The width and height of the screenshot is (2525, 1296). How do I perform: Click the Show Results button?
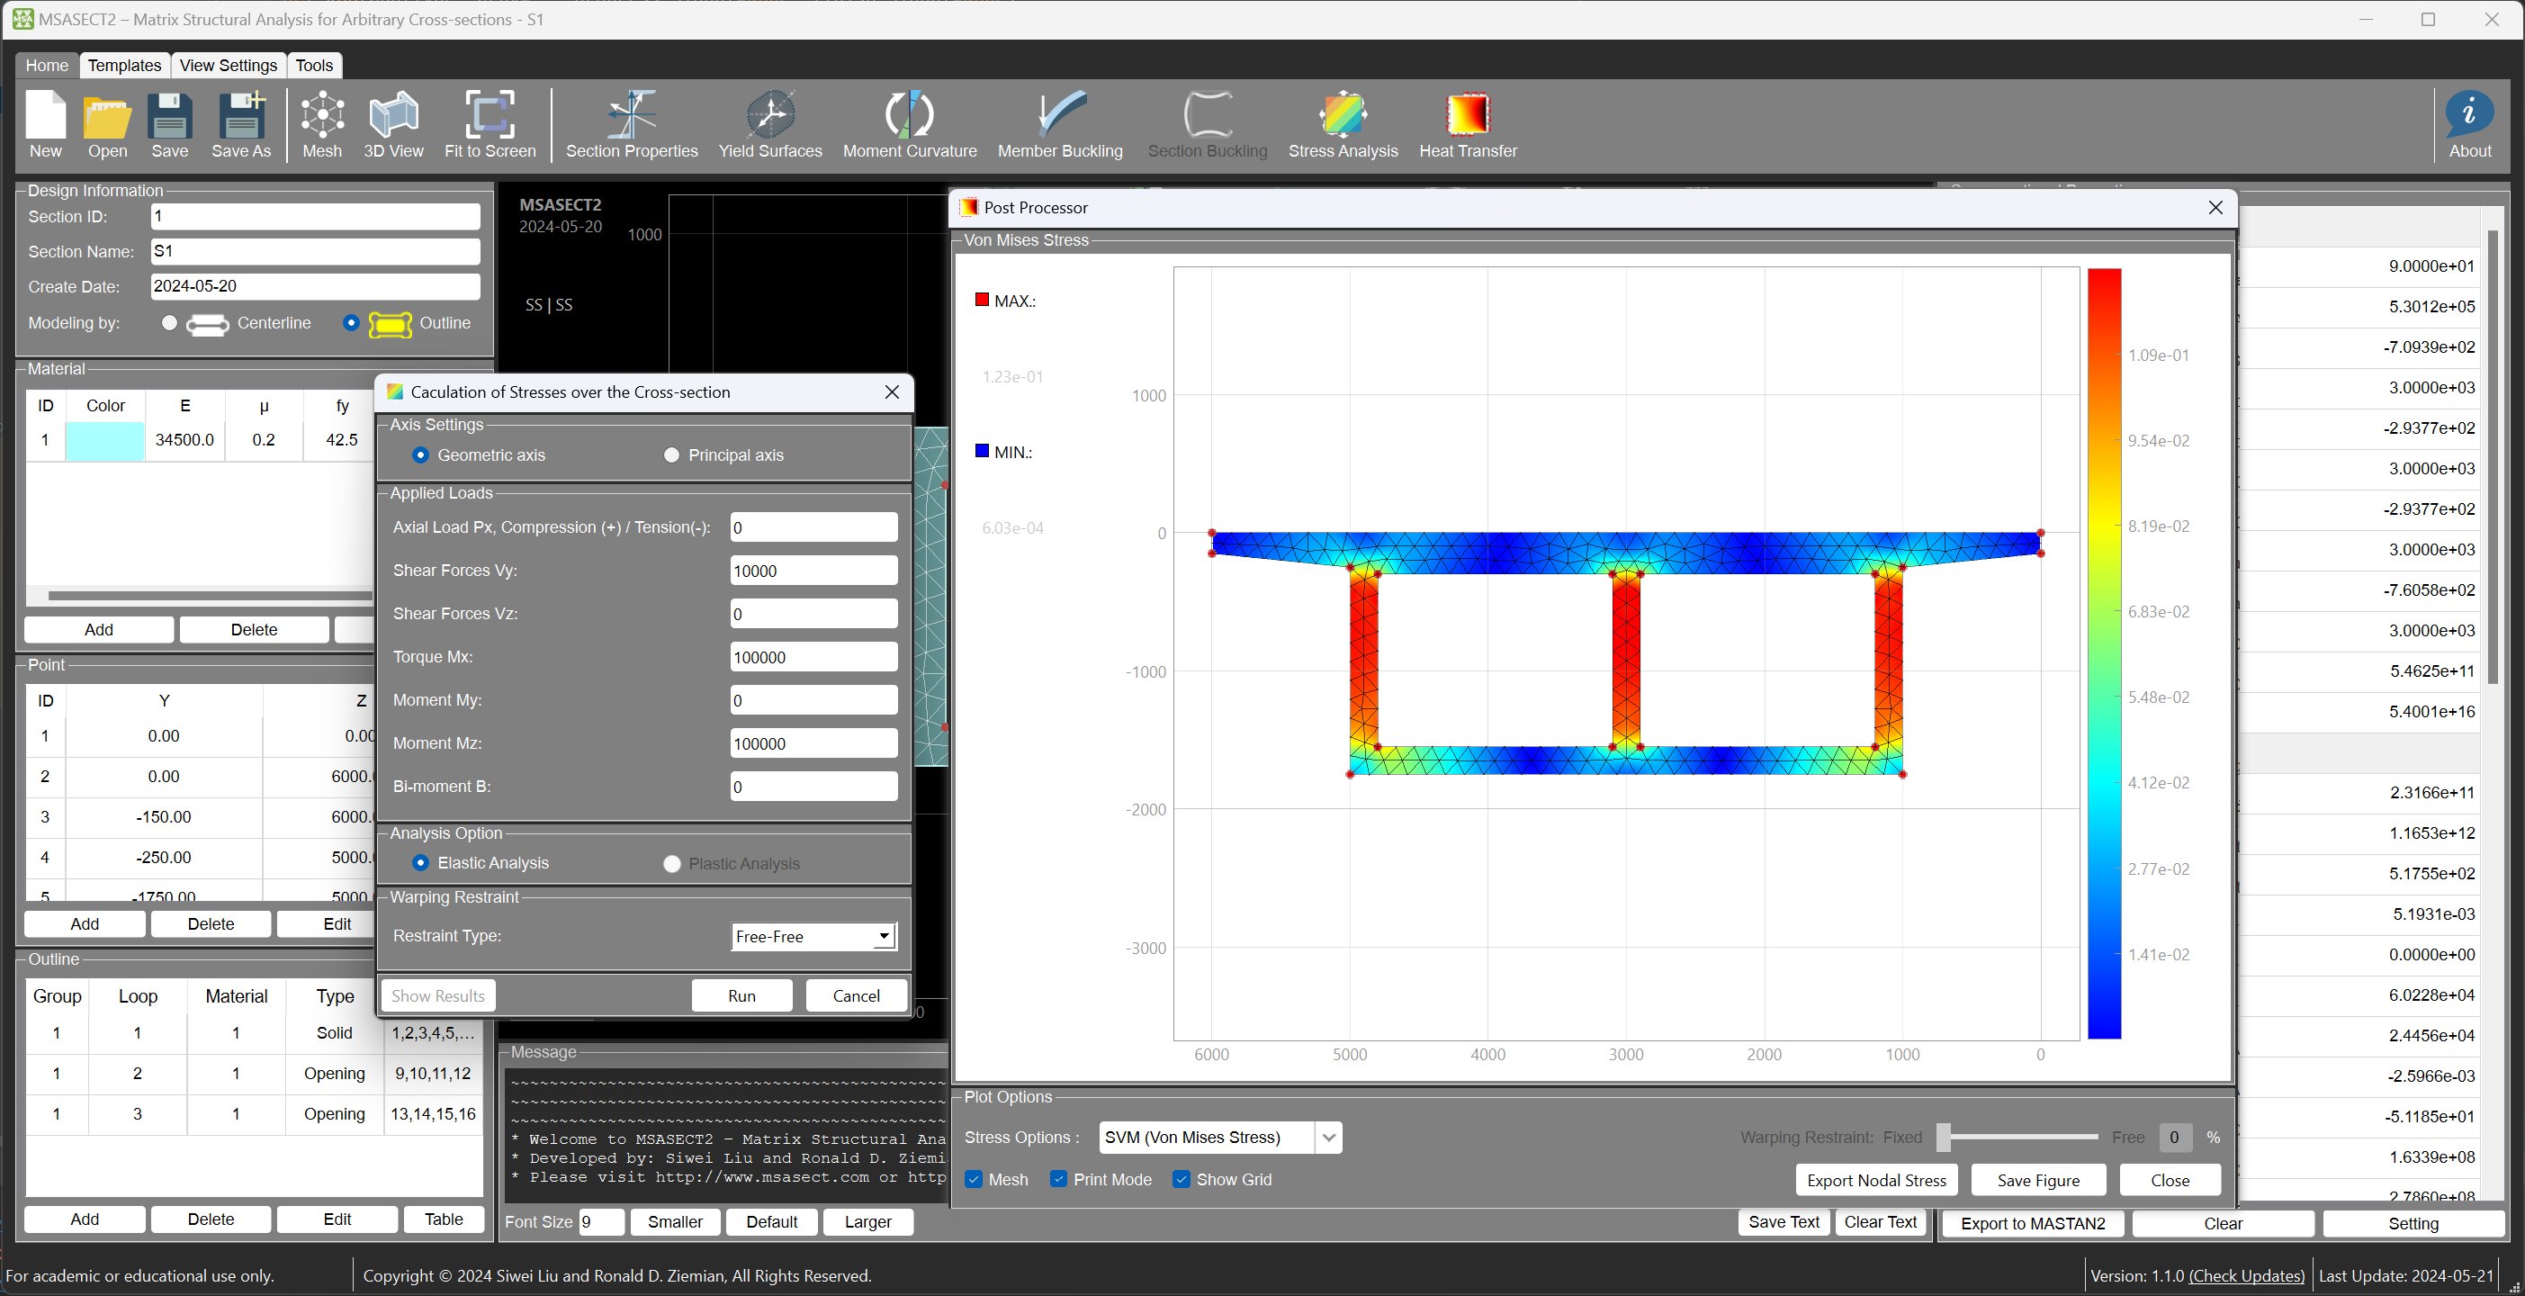point(438,995)
